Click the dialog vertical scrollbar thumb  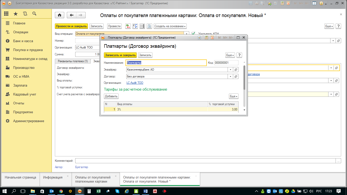tap(244, 77)
